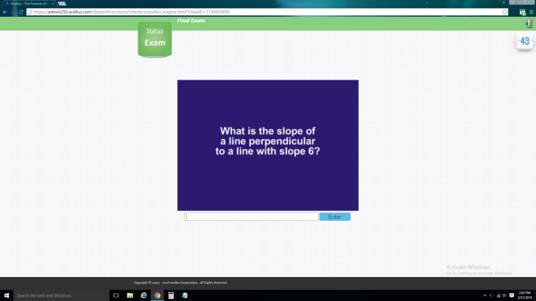Click the answer input field

(251, 217)
